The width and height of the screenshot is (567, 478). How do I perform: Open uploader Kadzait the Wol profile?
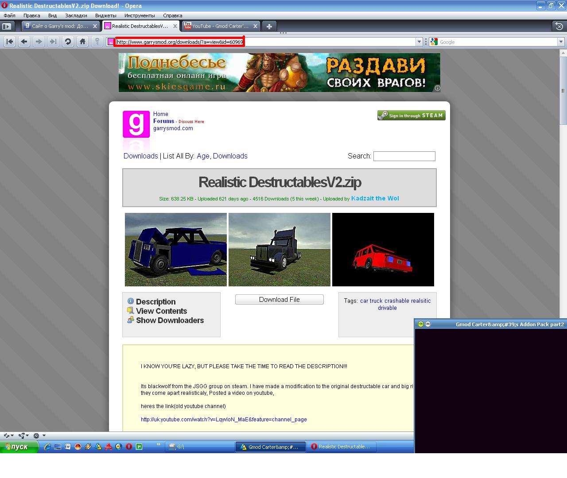click(375, 198)
